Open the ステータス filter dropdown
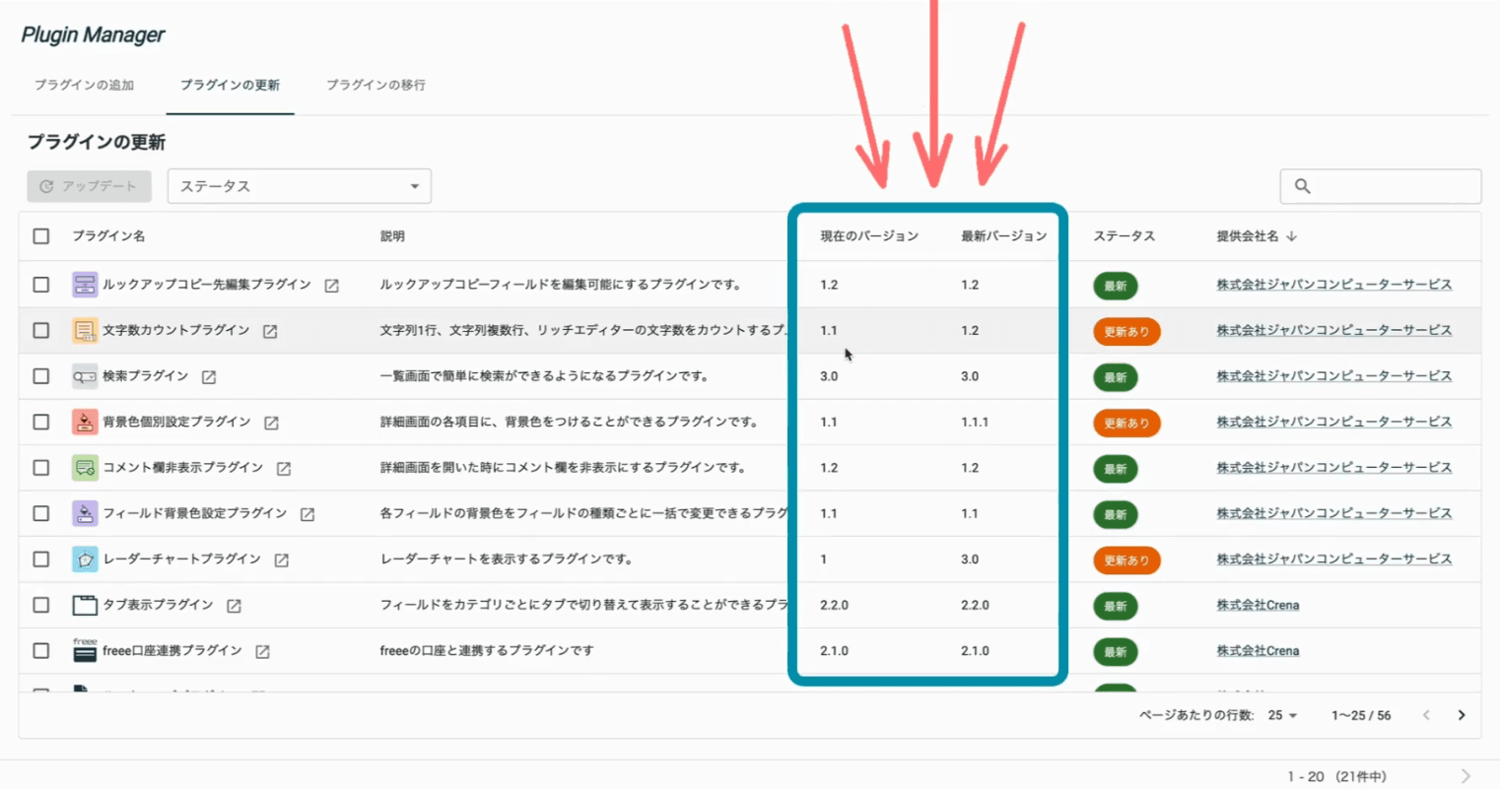Screen dimensions: 1500x789 click(300, 186)
